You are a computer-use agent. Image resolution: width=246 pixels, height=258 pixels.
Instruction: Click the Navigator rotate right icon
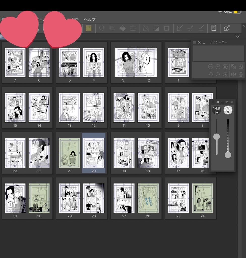pos(218,74)
